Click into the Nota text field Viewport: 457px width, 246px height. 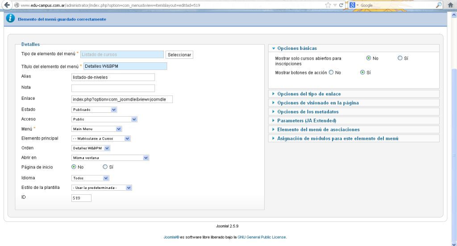click(113, 88)
